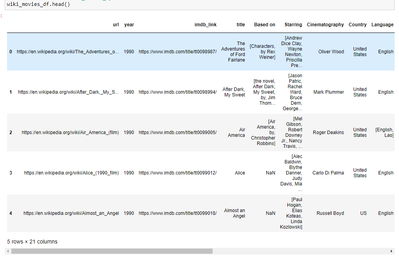Viewport: 399px width, 258px height.
Task: Click '[Air America, by, Christopher Robbins]' cell
Action: (x=263, y=133)
